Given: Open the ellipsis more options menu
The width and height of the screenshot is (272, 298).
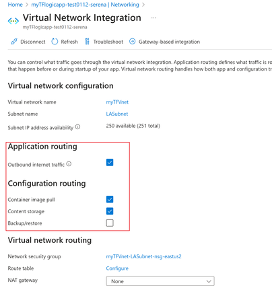Looking at the screenshot, I should pyautogui.click(x=154, y=17).
